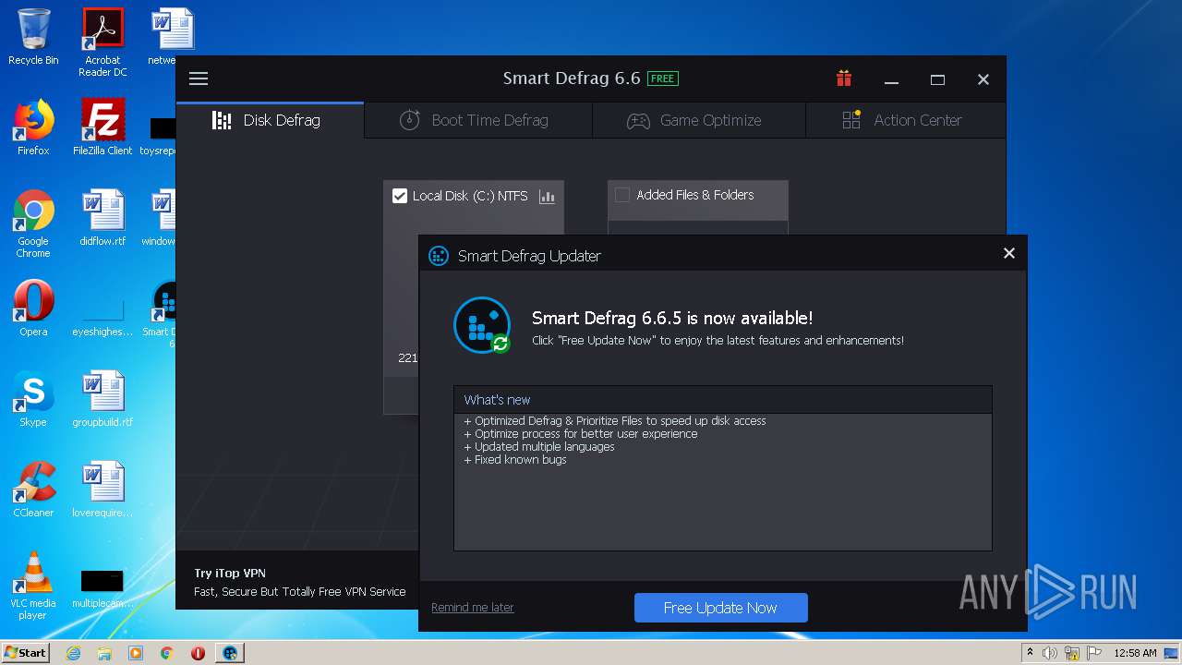
Task: Launch the VLC media player shortcut
Action: tap(33, 586)
